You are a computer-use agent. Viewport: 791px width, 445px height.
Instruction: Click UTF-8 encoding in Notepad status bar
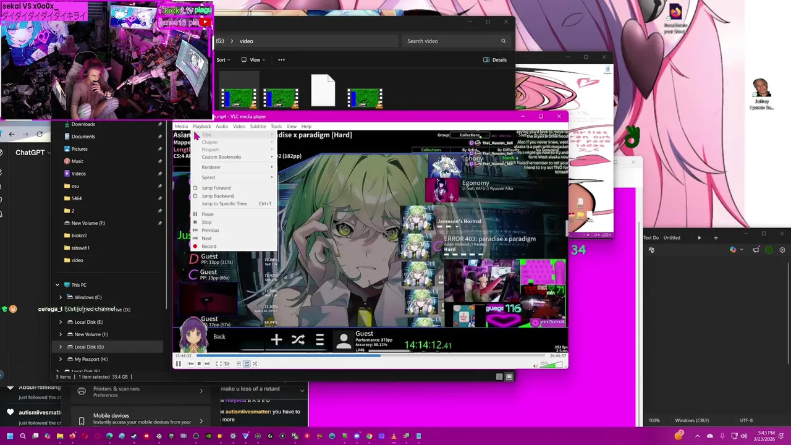pyautogui.click(x=747, y=420)
